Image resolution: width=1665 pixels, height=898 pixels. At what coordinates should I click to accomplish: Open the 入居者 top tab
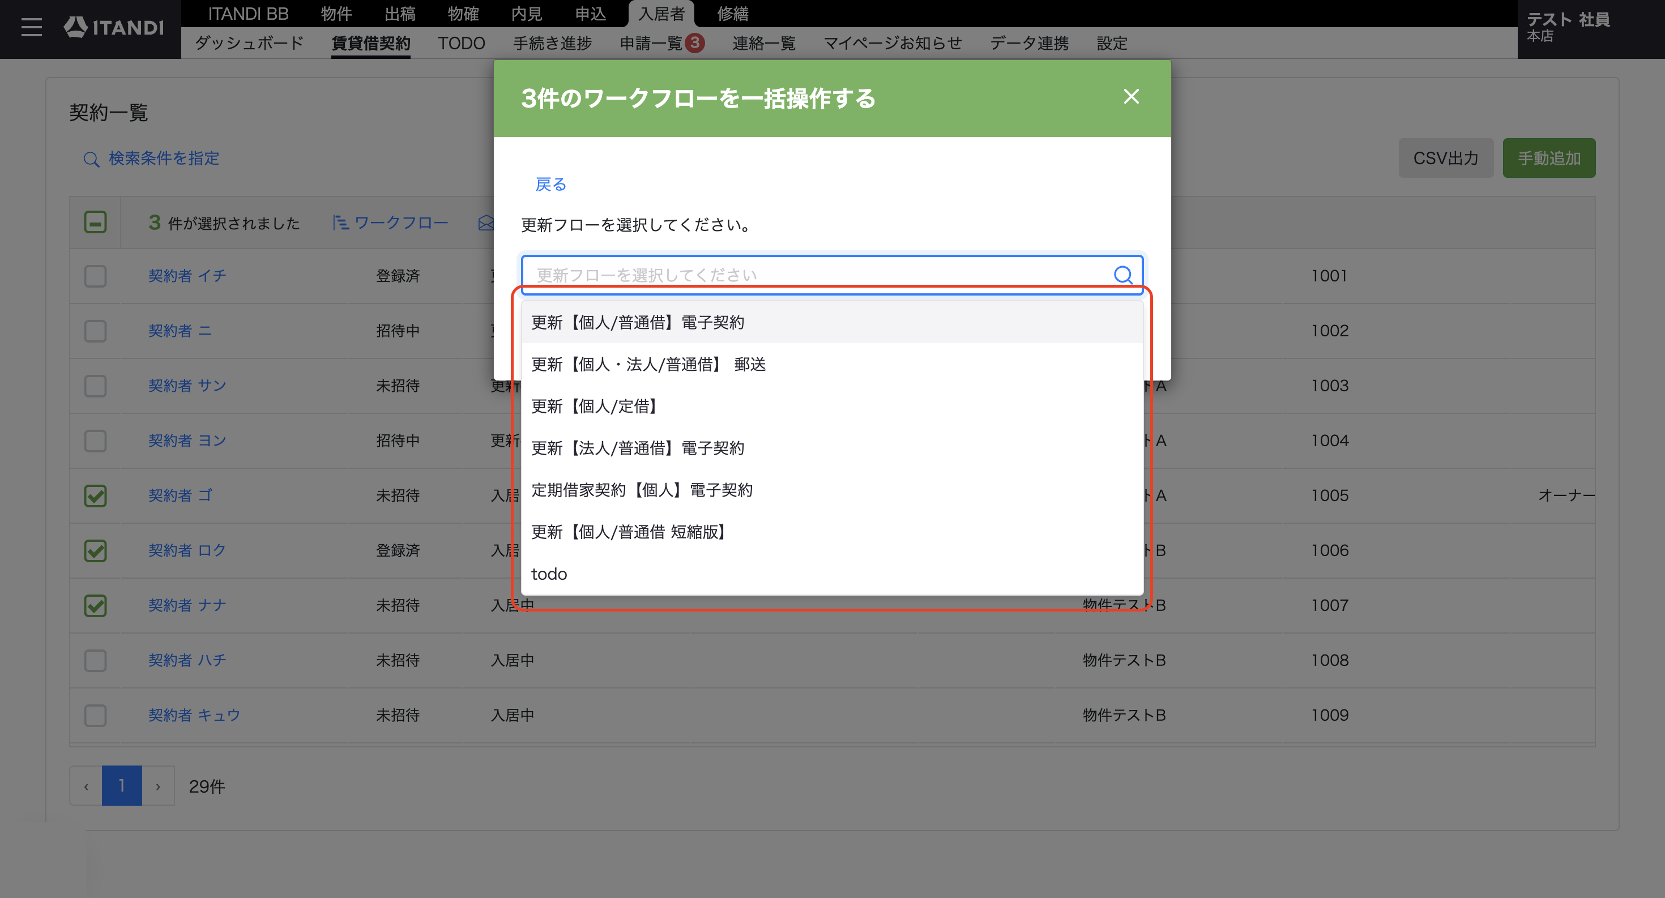[x=661, y=14]
